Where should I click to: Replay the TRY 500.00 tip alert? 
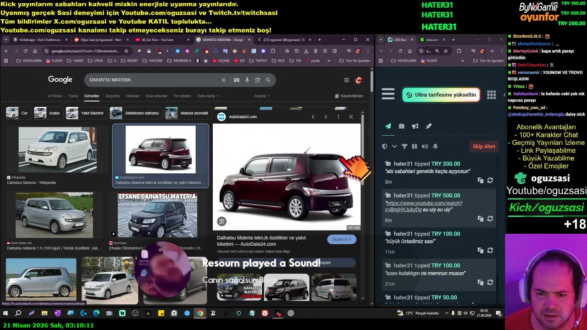point(490,219)
